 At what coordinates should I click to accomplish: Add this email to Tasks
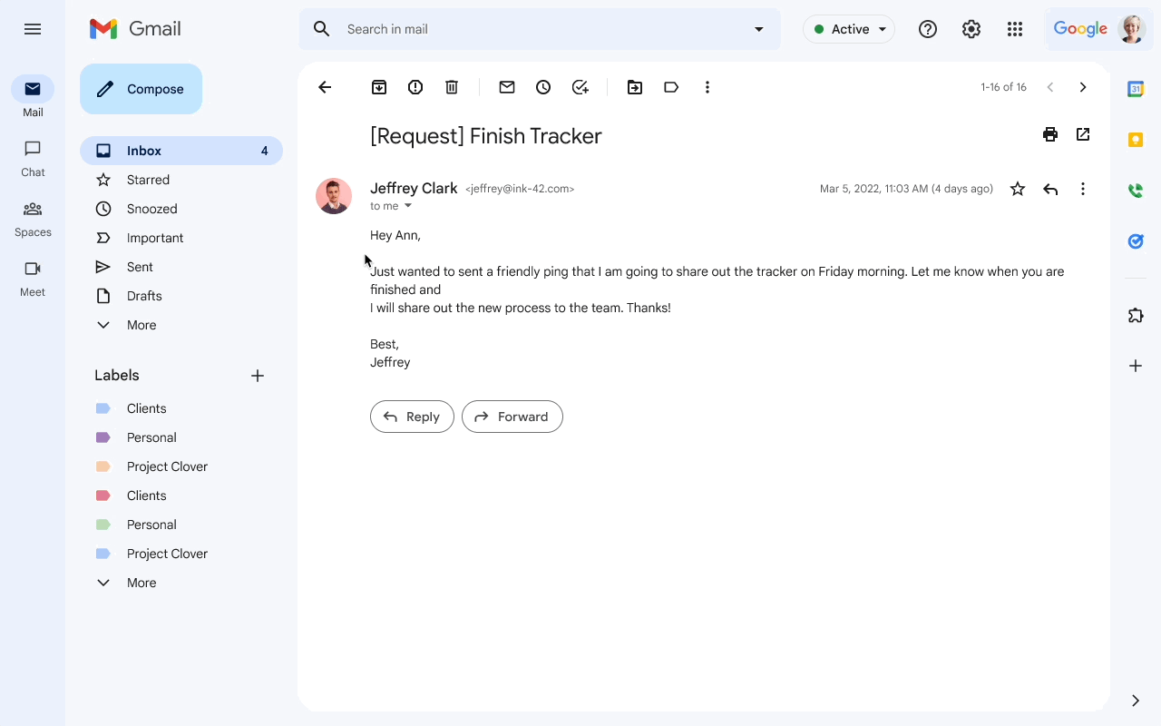coord(580,87)
